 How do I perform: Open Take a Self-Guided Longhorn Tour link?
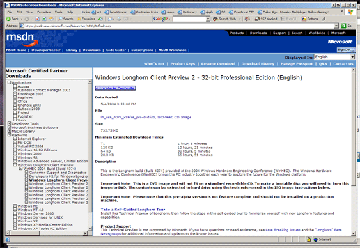click(133, 209)
